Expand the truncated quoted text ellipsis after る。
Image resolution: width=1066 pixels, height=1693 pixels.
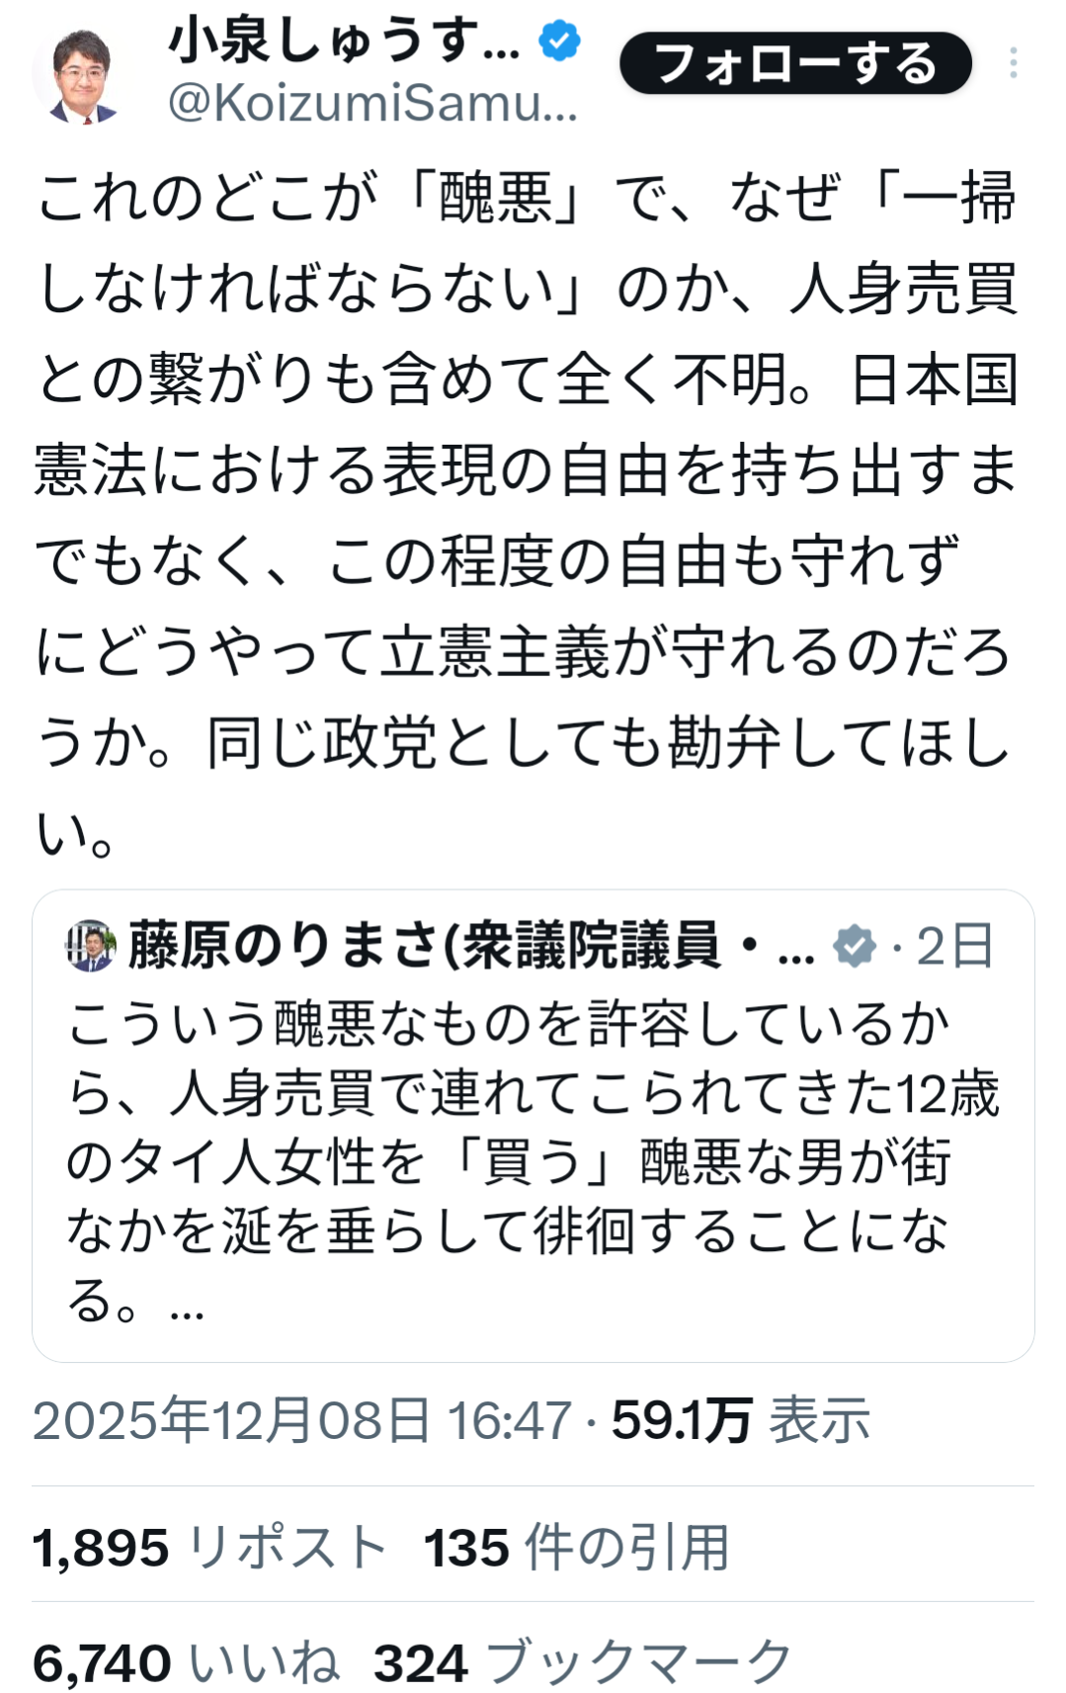(x=187, y=1304)
